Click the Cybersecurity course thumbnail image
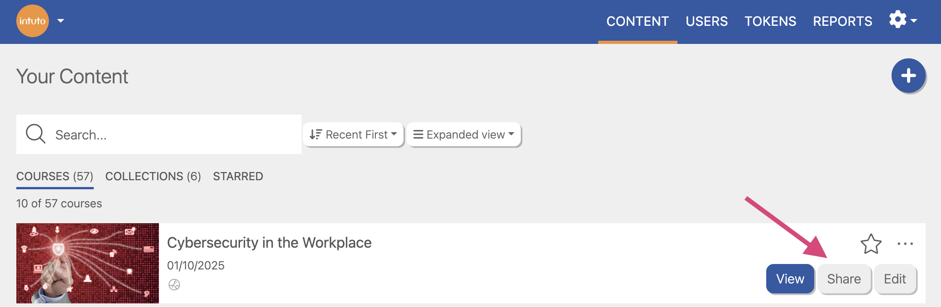Image resolution: width=941 pixels, height=307 pixels. click(87, 263)
